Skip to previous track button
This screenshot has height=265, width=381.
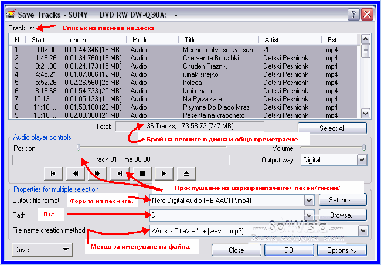coord(53,174)
